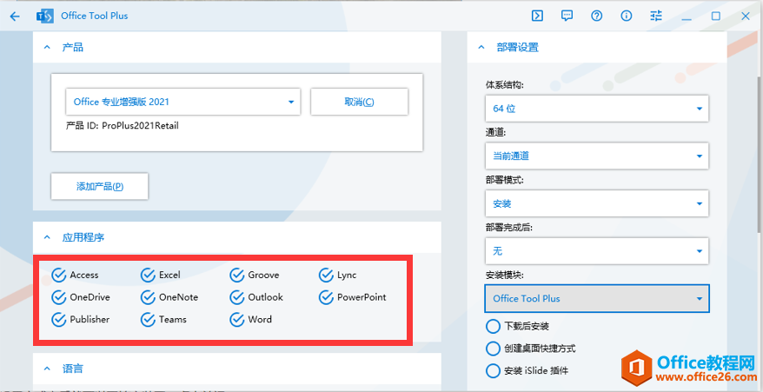The image size is (763, 392).
Task: Collapse the 语言 section
Action: pyautogui.click(x=47, y=369)
